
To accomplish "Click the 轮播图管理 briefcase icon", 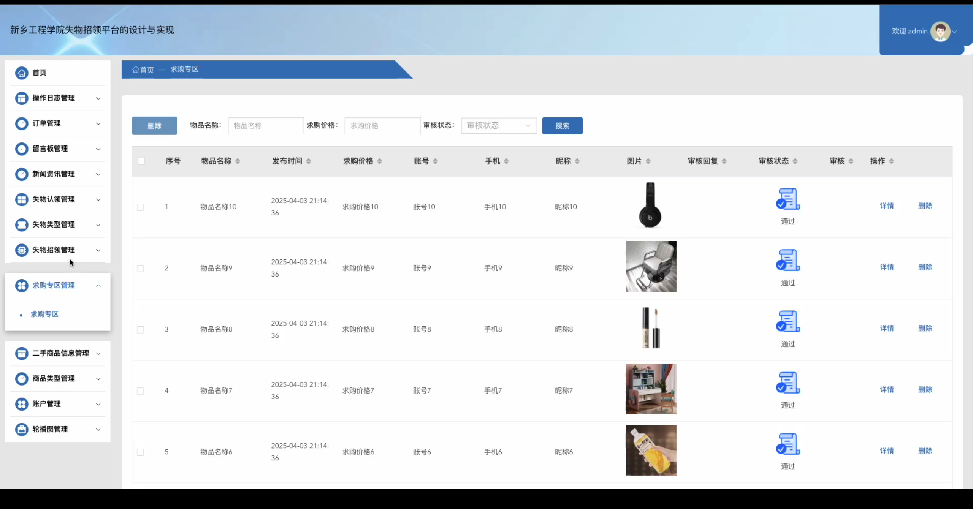I will tap(22, 429).
